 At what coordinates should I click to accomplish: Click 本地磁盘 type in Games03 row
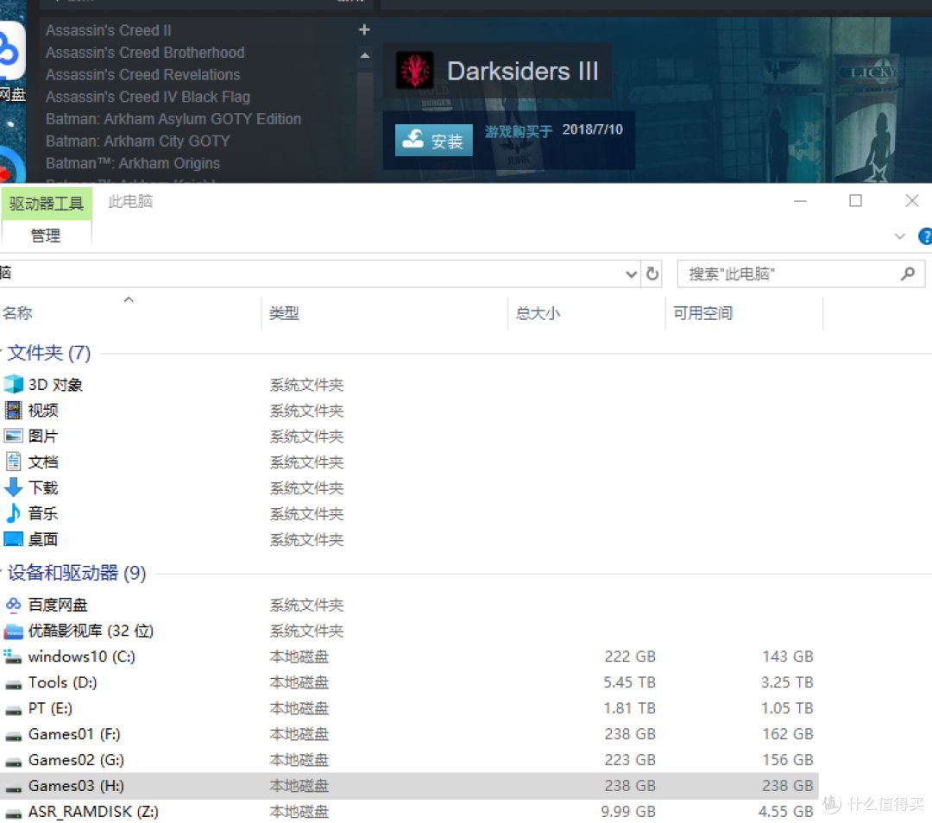(299, 786)
